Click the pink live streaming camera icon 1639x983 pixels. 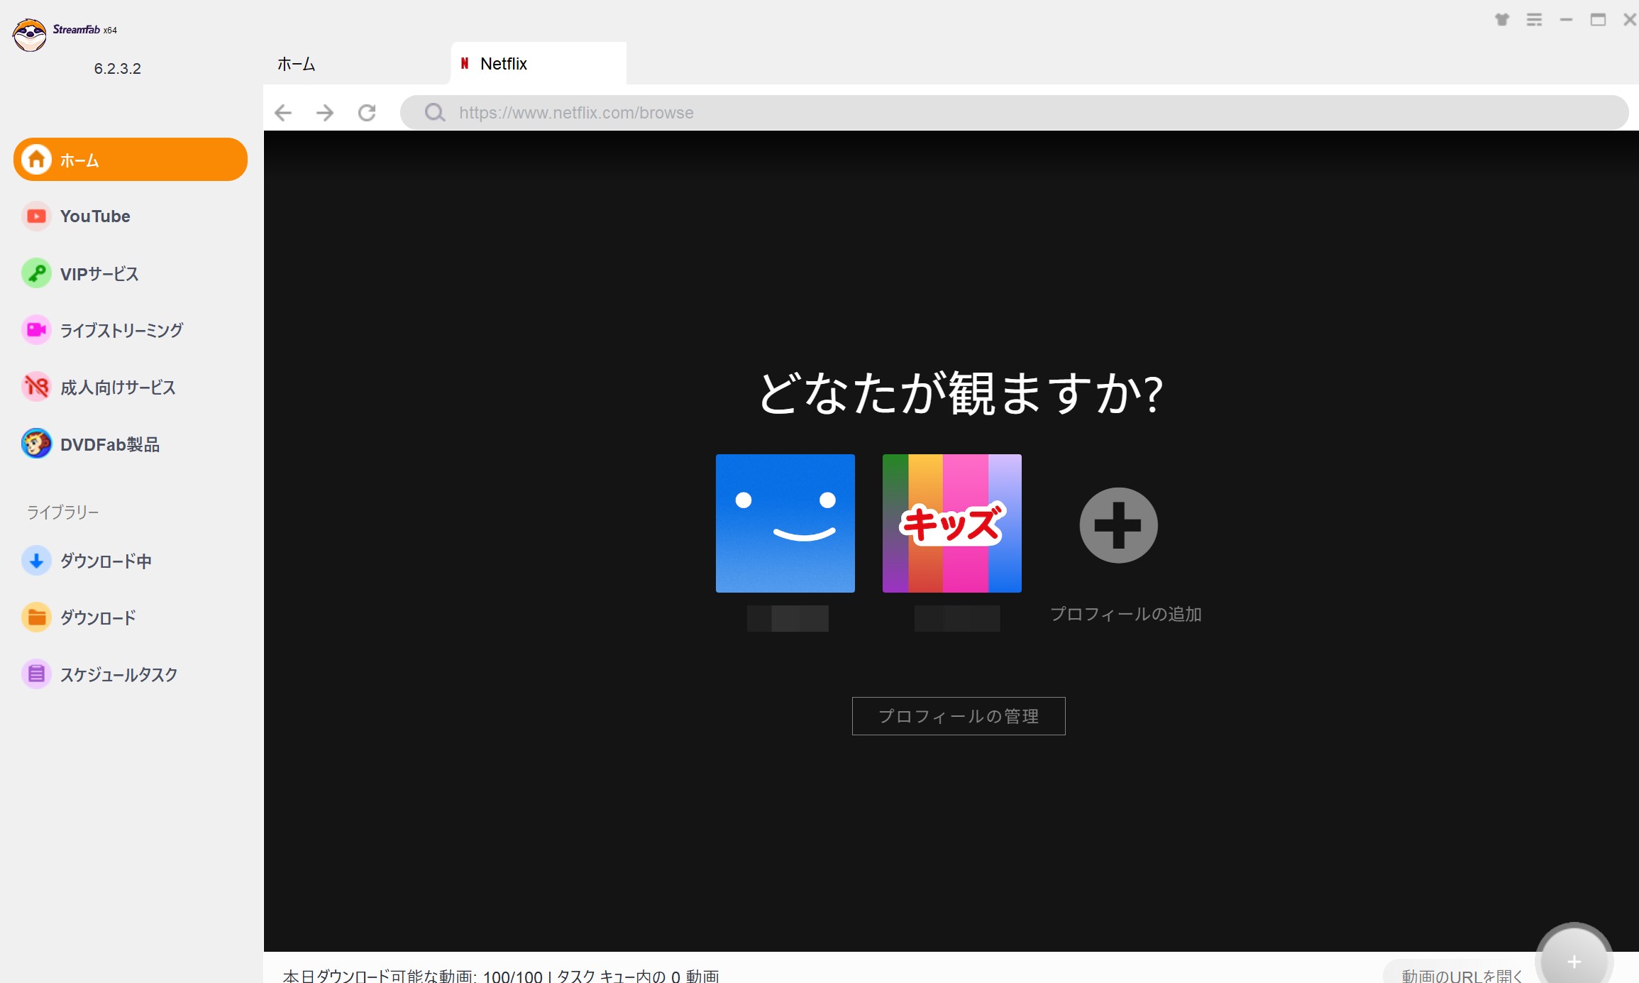click(36, 330)
